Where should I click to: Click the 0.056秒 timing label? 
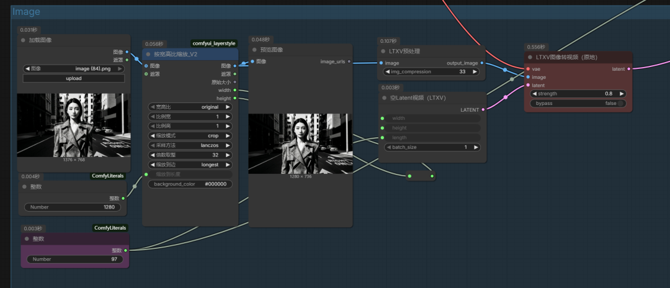point(154,43)
